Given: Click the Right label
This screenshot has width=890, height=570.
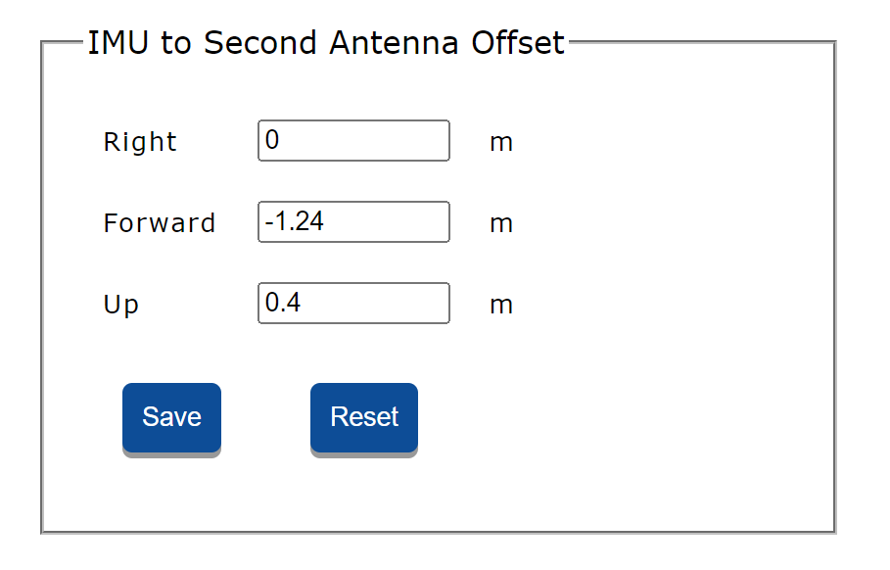Looking at the screenshot, I should click(139, 141).
